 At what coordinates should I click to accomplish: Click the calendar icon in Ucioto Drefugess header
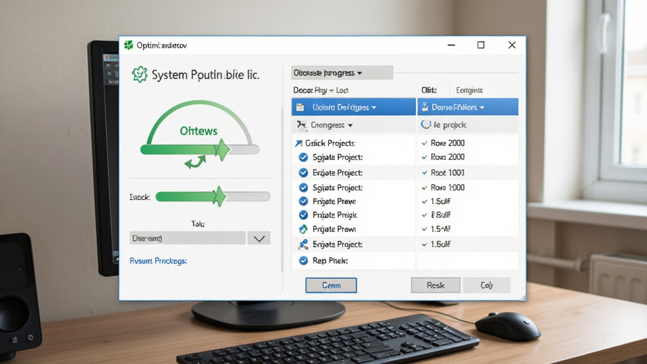pyautogui.click(x=300, y=107)
